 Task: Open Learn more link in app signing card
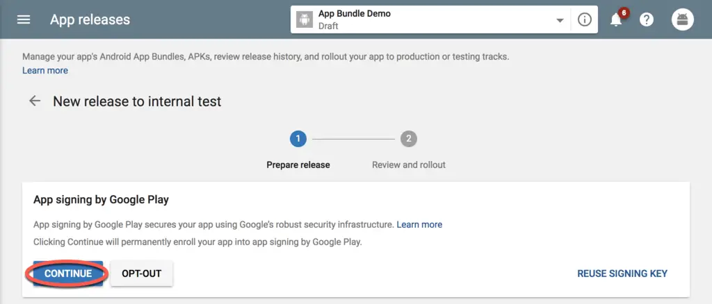(419, 224)
